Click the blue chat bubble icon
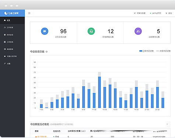 (x=45, y=31)
